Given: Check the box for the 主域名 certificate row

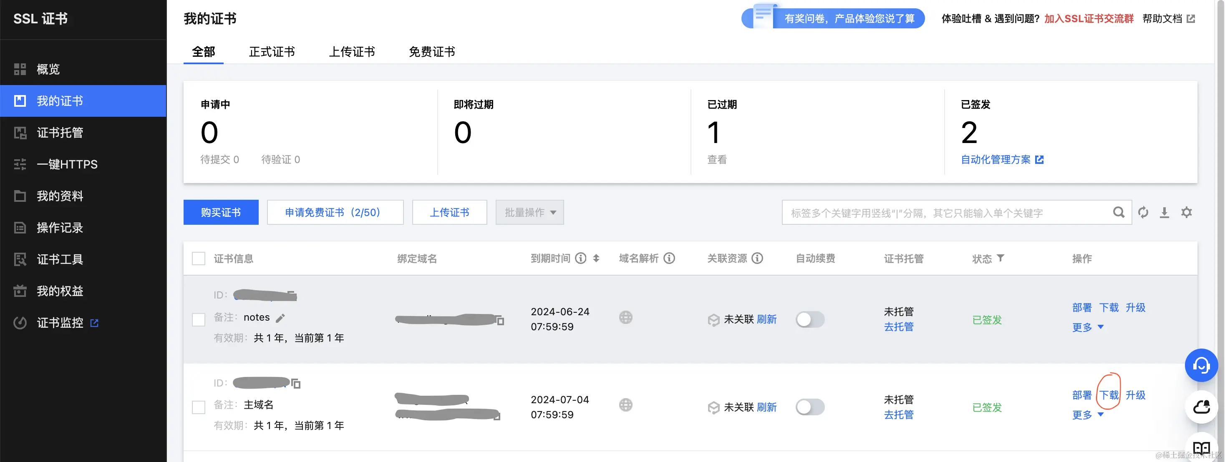Looking at the screenshot, I should [x=198, y=407].
